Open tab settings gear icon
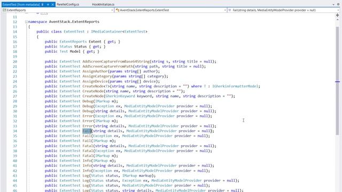This screenshot has width=342, height=192. coord(338,4)
